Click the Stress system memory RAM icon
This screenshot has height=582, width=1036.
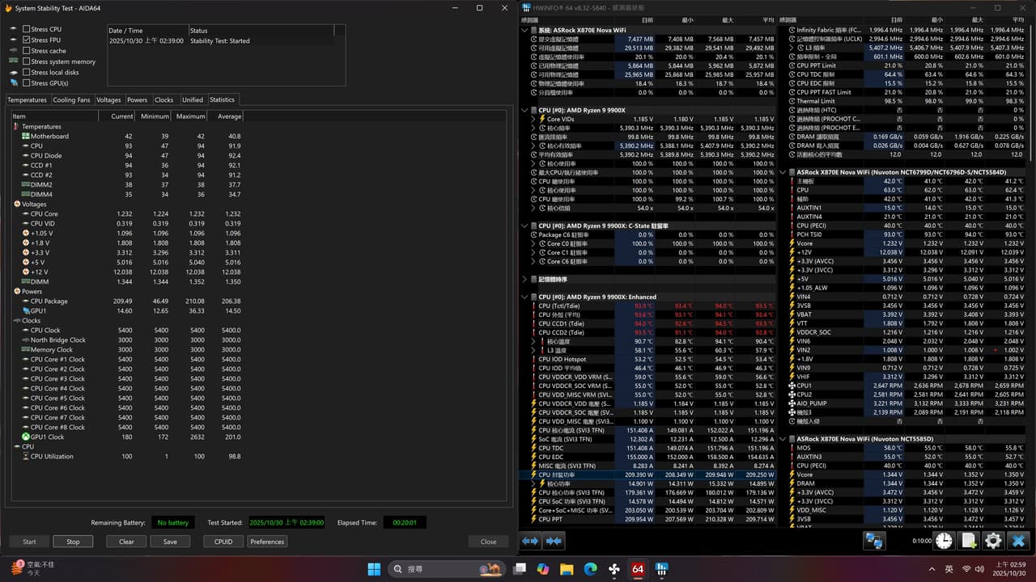pyautogui.click(x=14, y=61)
